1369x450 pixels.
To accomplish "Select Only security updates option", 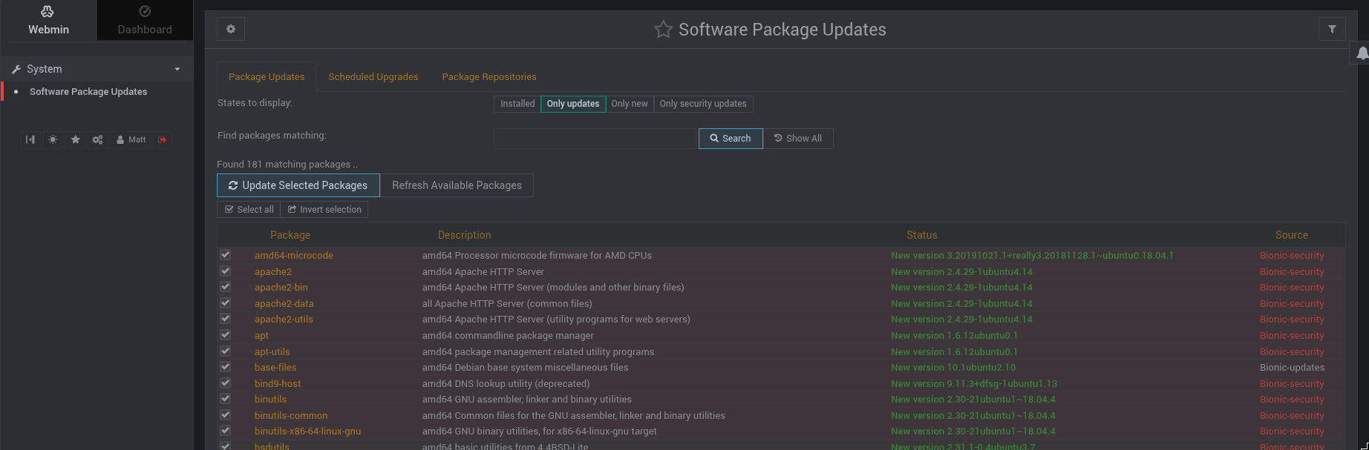I will pyautogui.click(x=703, y=104).
